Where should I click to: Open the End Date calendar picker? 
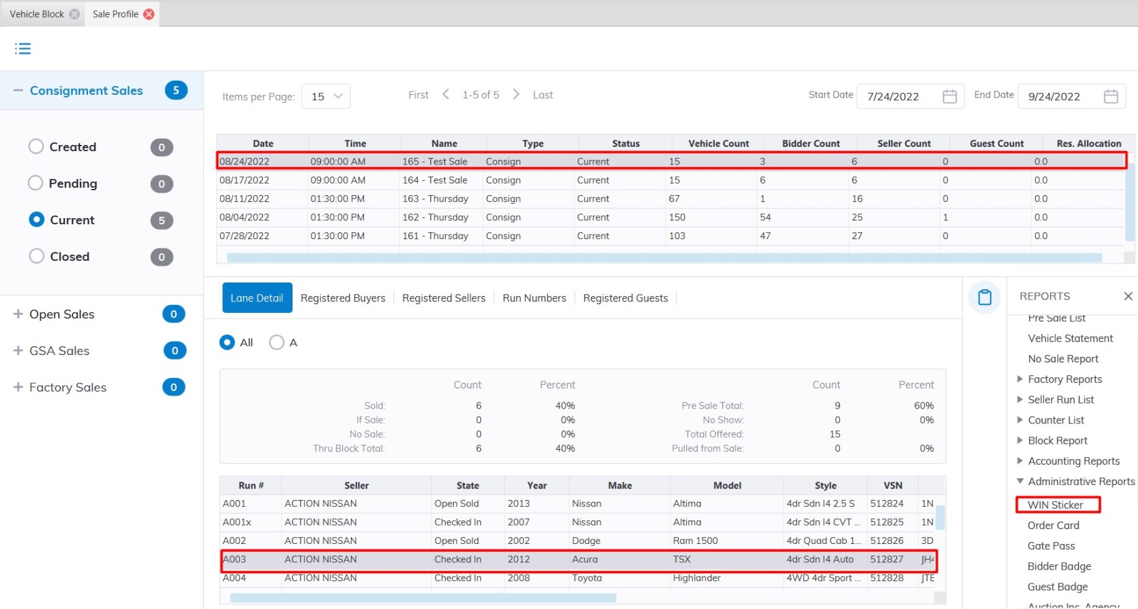(x=1111, y=96)
